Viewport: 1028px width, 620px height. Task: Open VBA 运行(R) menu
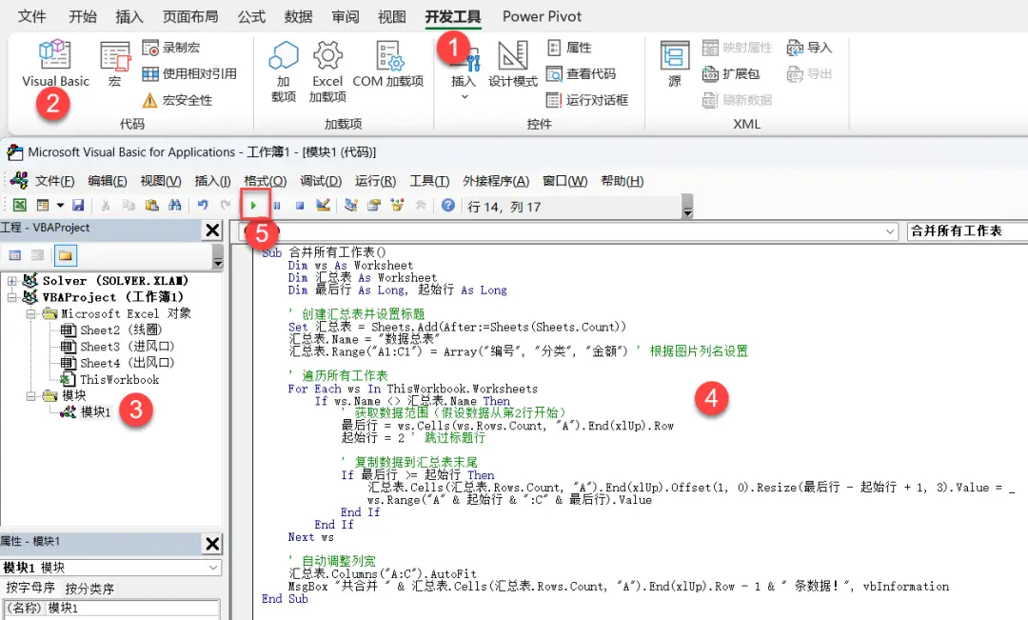[x=376, y=181]
